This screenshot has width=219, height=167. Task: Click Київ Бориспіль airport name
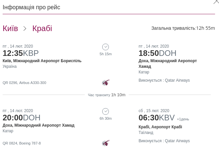pos(42,61)
